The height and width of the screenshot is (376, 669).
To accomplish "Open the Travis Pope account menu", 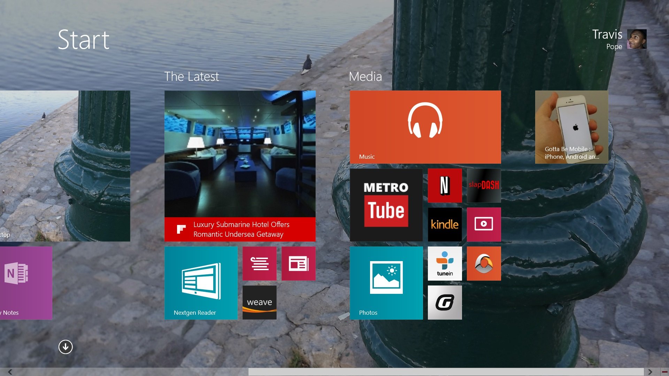I will tap(619, 39).
